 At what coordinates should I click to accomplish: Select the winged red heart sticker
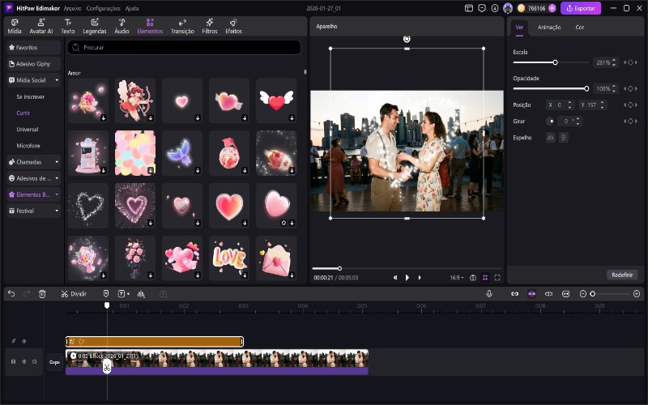click(x=276, y=100)
